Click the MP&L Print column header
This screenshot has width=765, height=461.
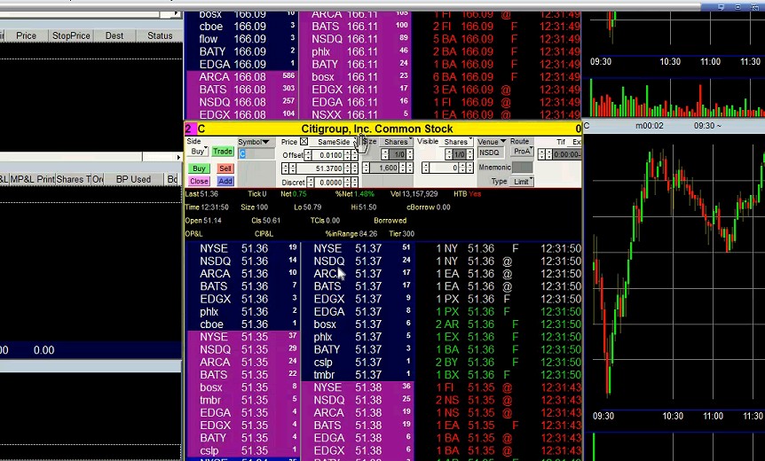(x=32, y=179)
